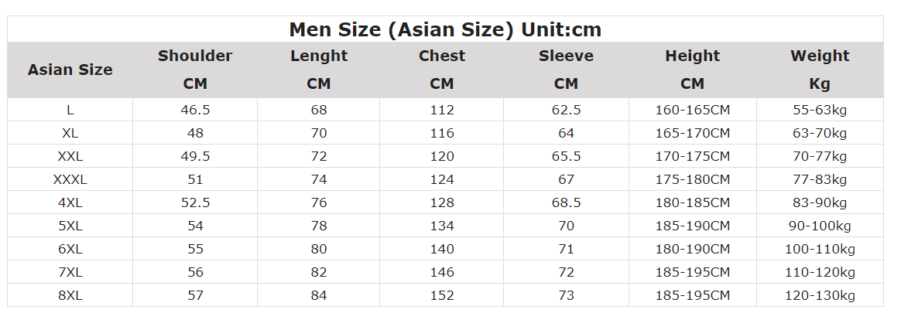Click the Weight column header
This screenshot has height=313, width=901.
pos(820,56)
